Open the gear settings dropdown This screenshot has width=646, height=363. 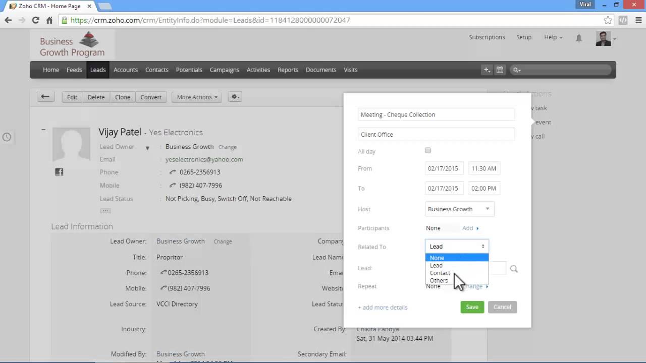point(235,97)
